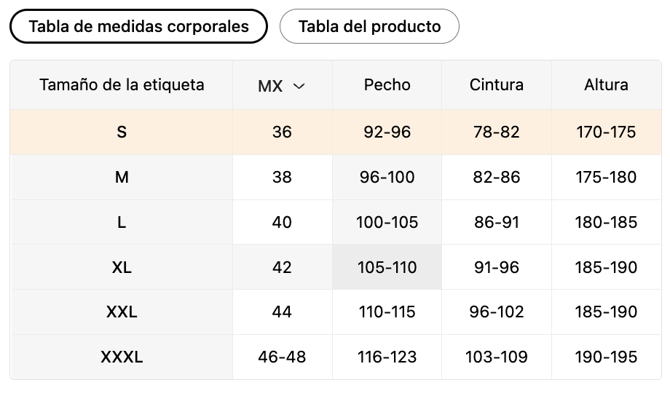The width and height of the screenshot is (670, 396).
Task: Select the XXXL size row label
Action: [x=122, y=357]
